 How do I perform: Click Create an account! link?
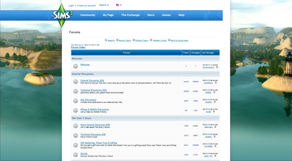coord(87,5)
